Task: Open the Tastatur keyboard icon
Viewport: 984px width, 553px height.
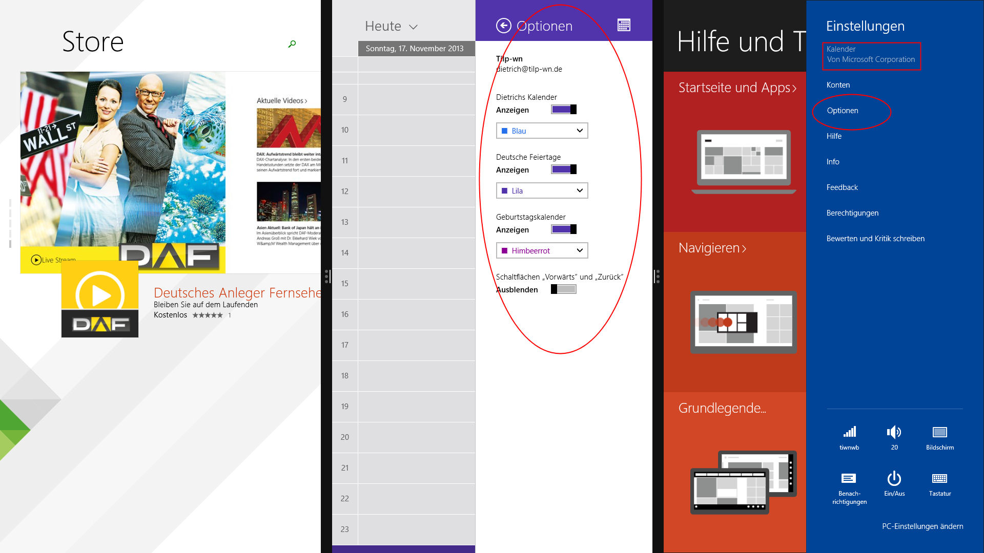Action: coord(939,479)
